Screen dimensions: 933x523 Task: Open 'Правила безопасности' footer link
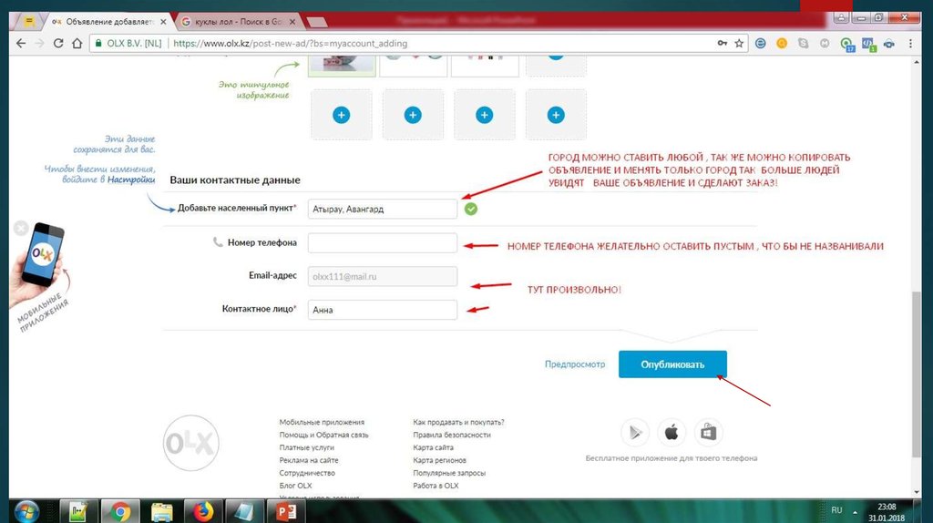pyautogui.click(x=452, y=435)
